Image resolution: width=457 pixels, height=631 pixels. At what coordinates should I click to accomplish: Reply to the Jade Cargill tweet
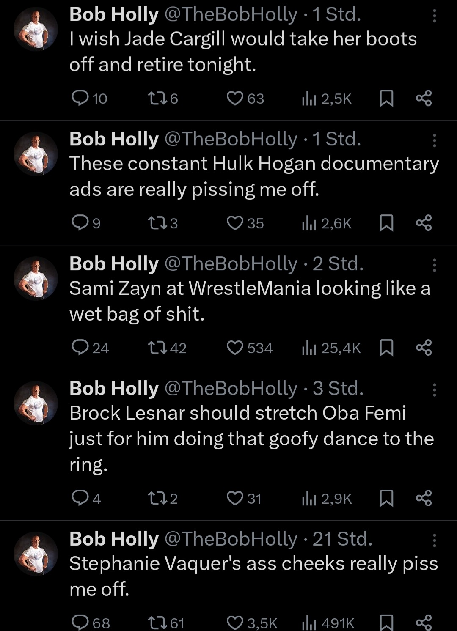(80, 98)
